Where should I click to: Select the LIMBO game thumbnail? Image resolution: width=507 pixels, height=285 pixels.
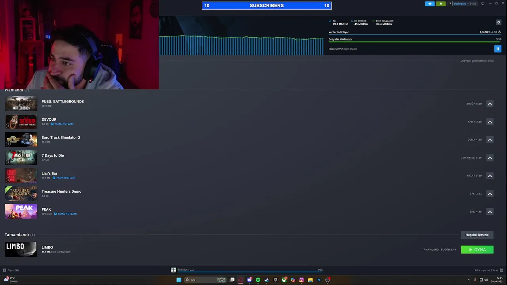[x=21, y=250]
